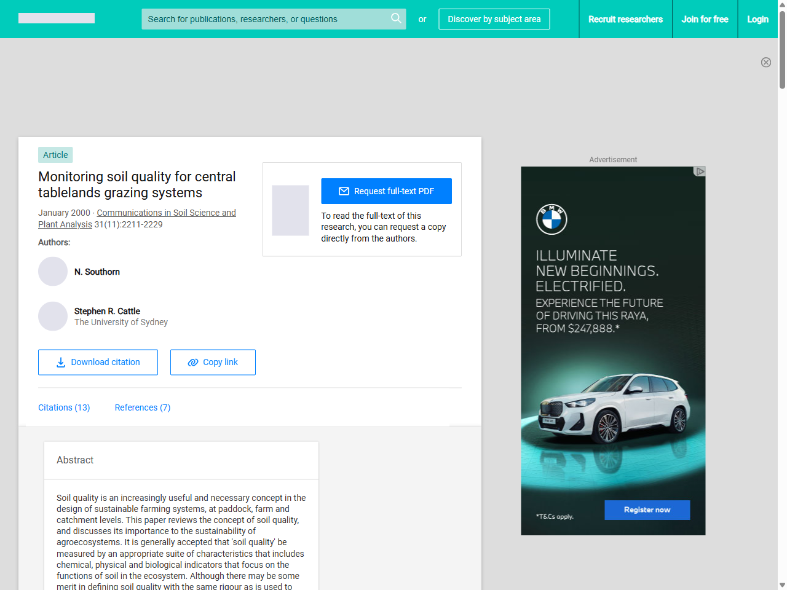The image size is (787, 590).
Task: Click Stephen R. Cattle's avatar circle
Action: [x=53, y=316]
